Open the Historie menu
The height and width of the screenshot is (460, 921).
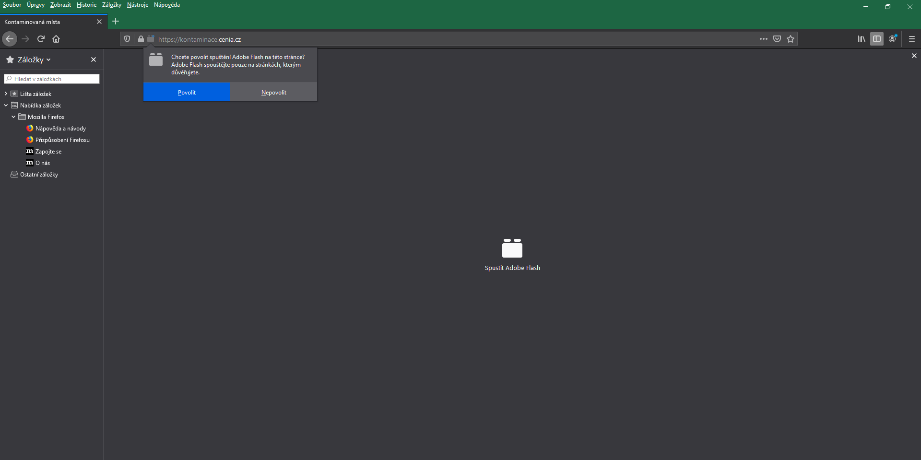tap(86, 5)
